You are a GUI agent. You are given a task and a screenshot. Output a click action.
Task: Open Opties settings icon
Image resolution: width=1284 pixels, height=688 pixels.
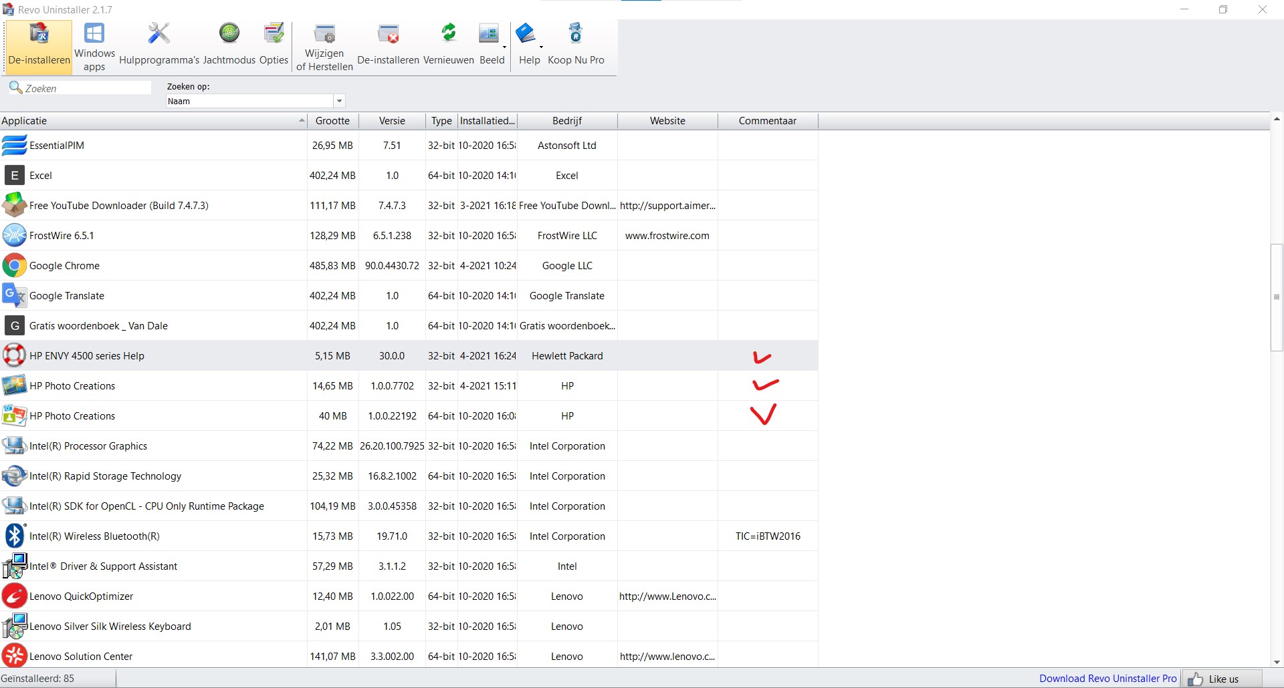[x=274, y=33]
